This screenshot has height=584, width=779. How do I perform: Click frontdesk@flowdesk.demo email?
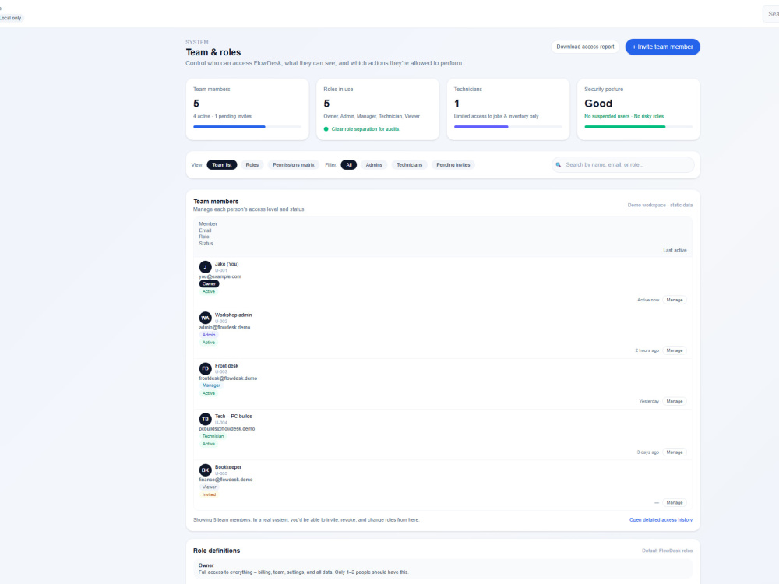coord(228,378)
